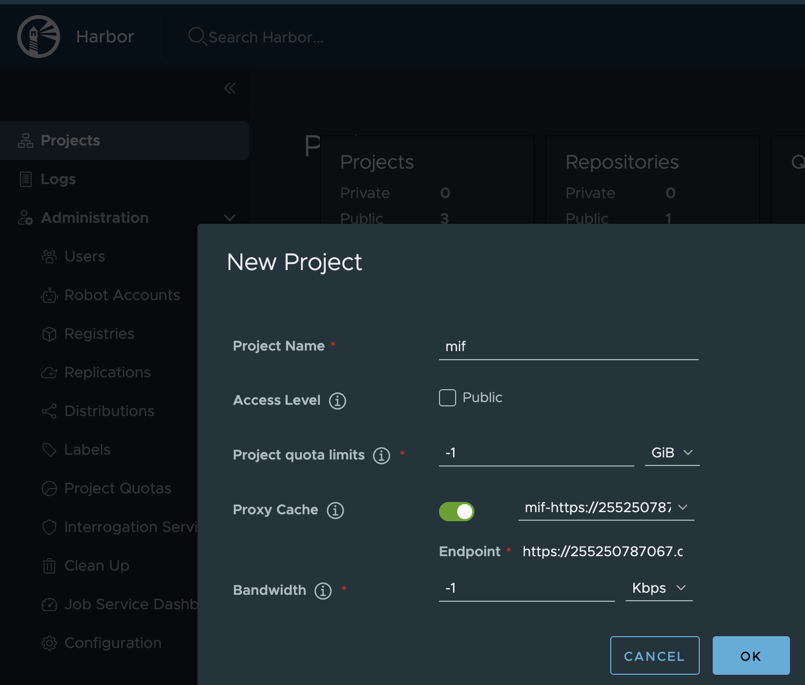This screenshot has height=685, width=805.
Task: Click the Replications icon
Action: coord(49,372)
